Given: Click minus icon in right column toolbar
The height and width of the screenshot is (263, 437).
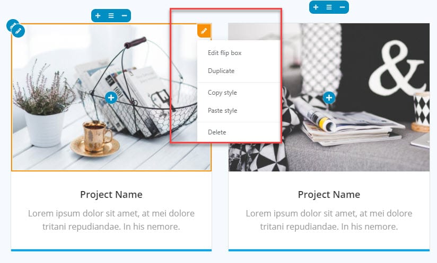Looking at the screenshot, I should coord(342,7).
